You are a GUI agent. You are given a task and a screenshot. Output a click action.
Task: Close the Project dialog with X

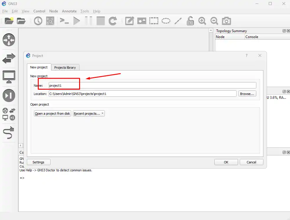(260, 55)
